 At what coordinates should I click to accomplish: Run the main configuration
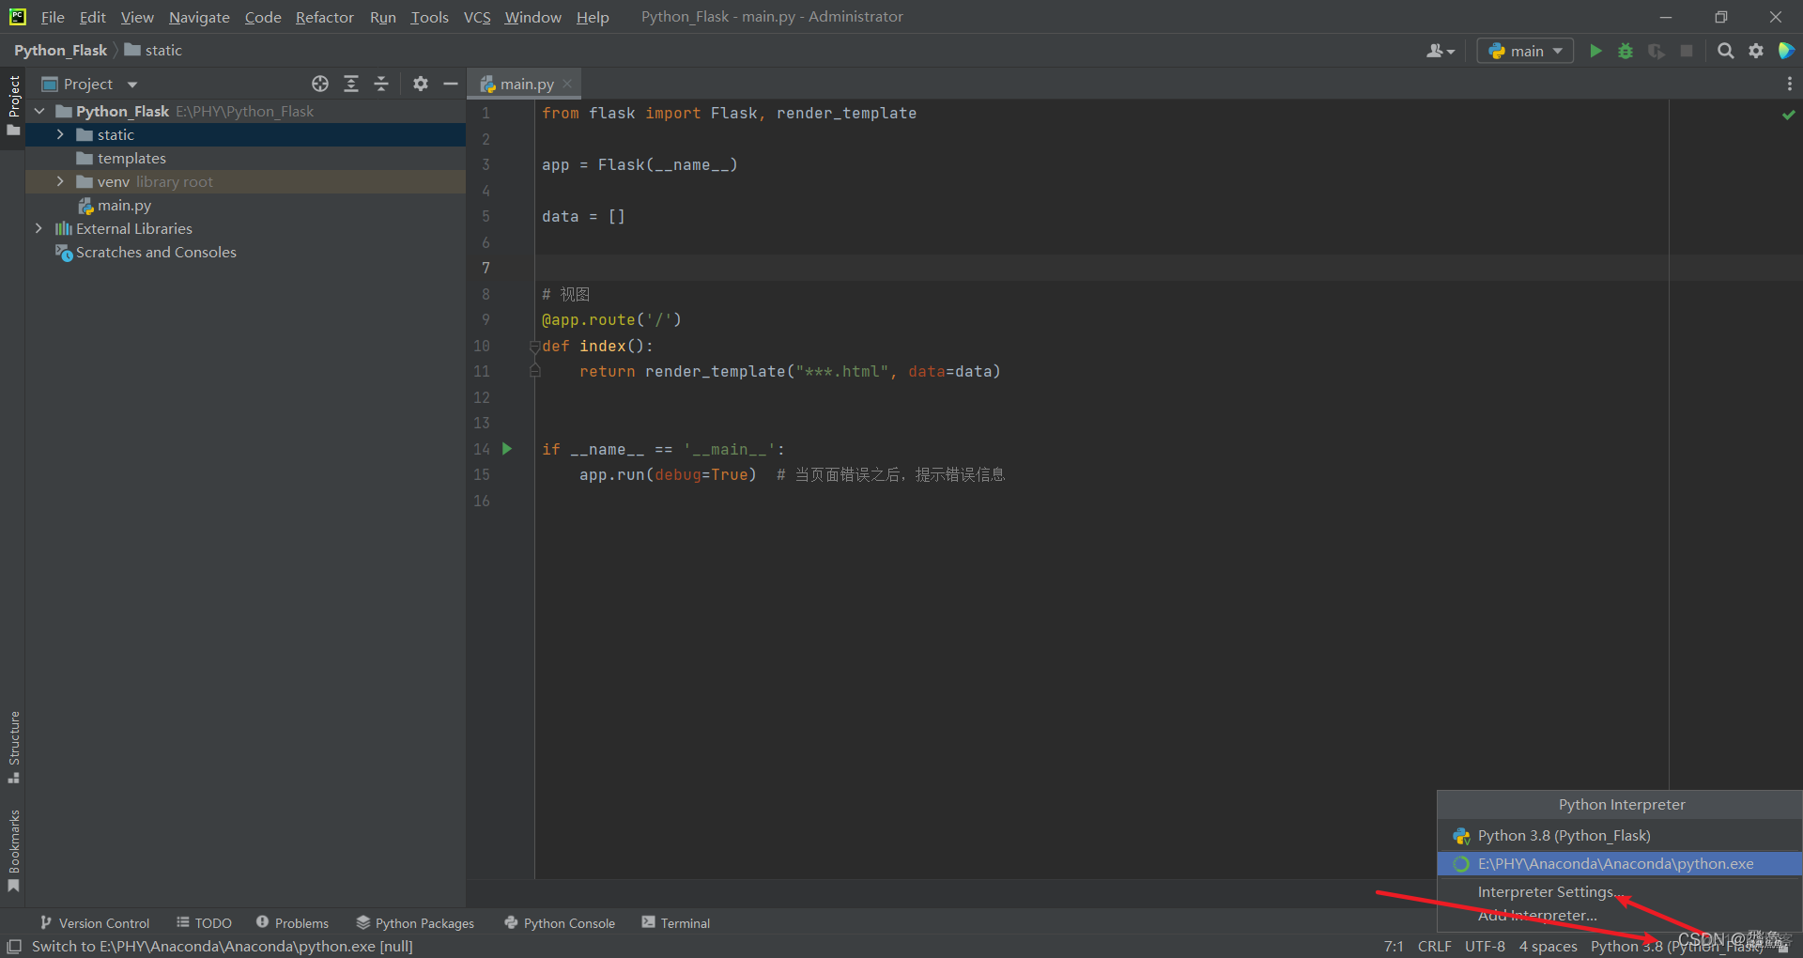[1595, 51]
